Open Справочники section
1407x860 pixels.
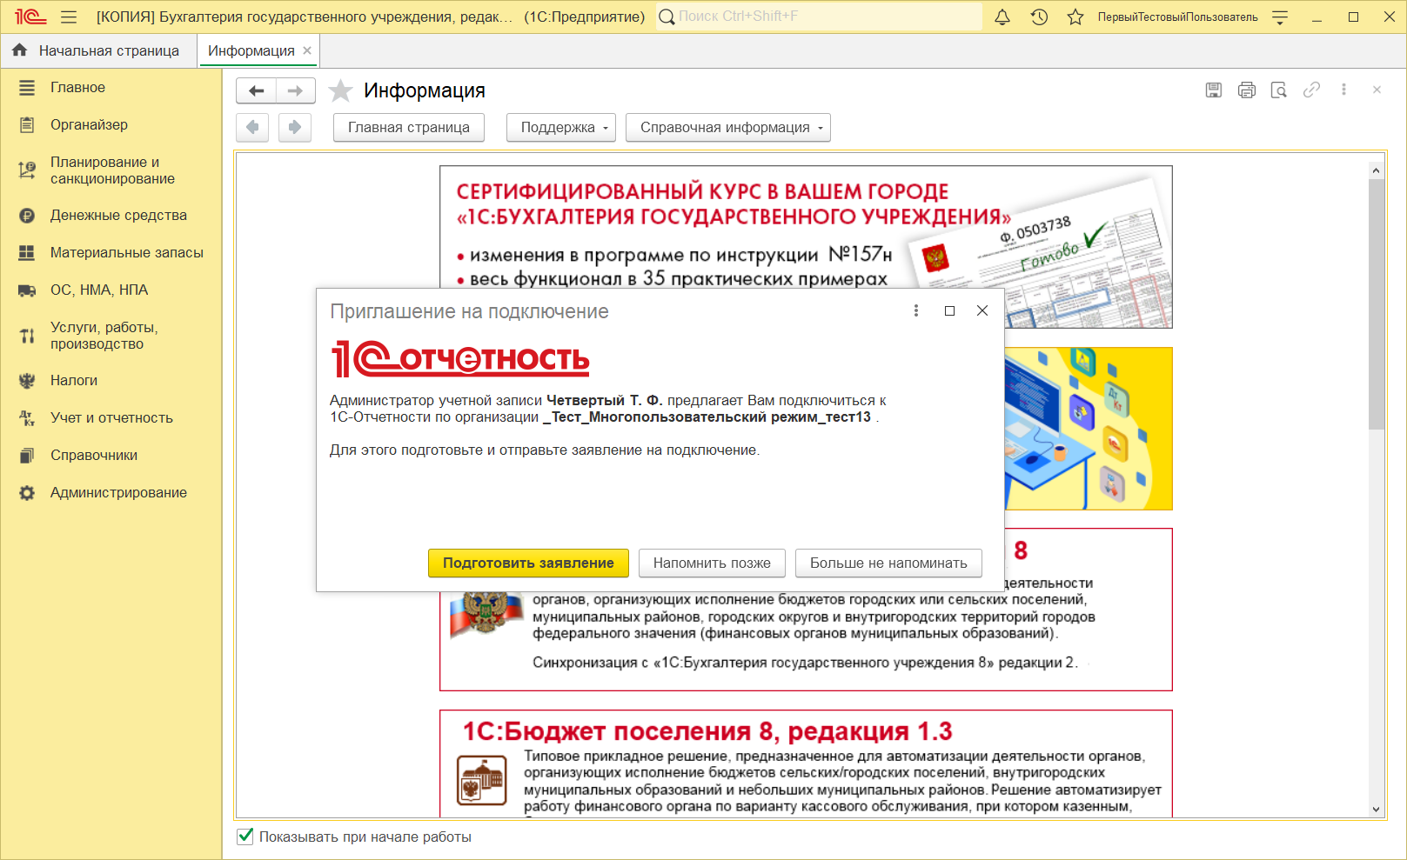coord(111,455)
